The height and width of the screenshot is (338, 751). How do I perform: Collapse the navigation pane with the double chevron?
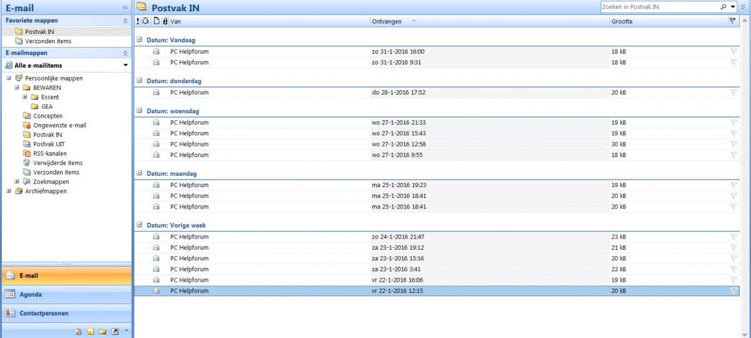point(125,8)
